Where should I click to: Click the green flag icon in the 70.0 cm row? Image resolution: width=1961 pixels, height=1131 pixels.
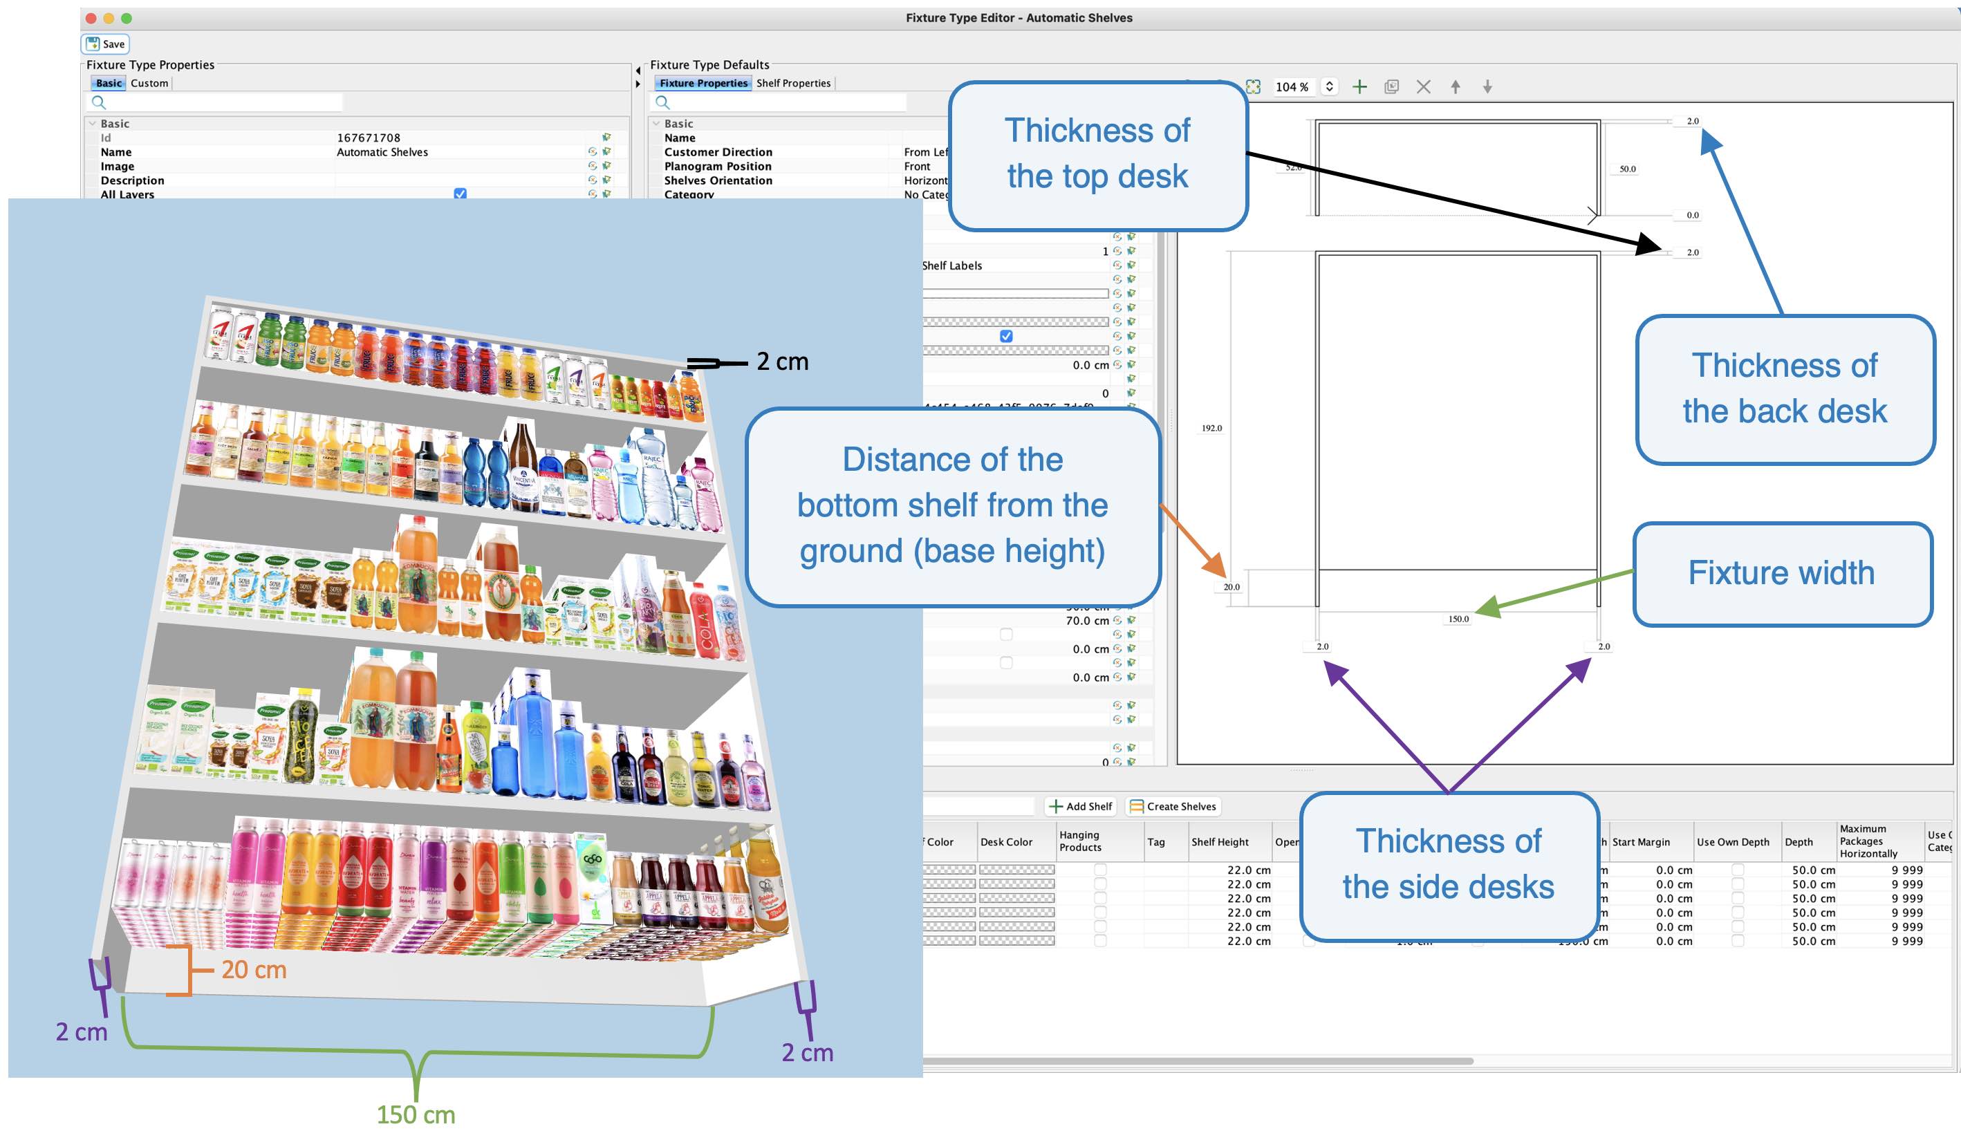pyautogui.click(x=1131, y=621)
